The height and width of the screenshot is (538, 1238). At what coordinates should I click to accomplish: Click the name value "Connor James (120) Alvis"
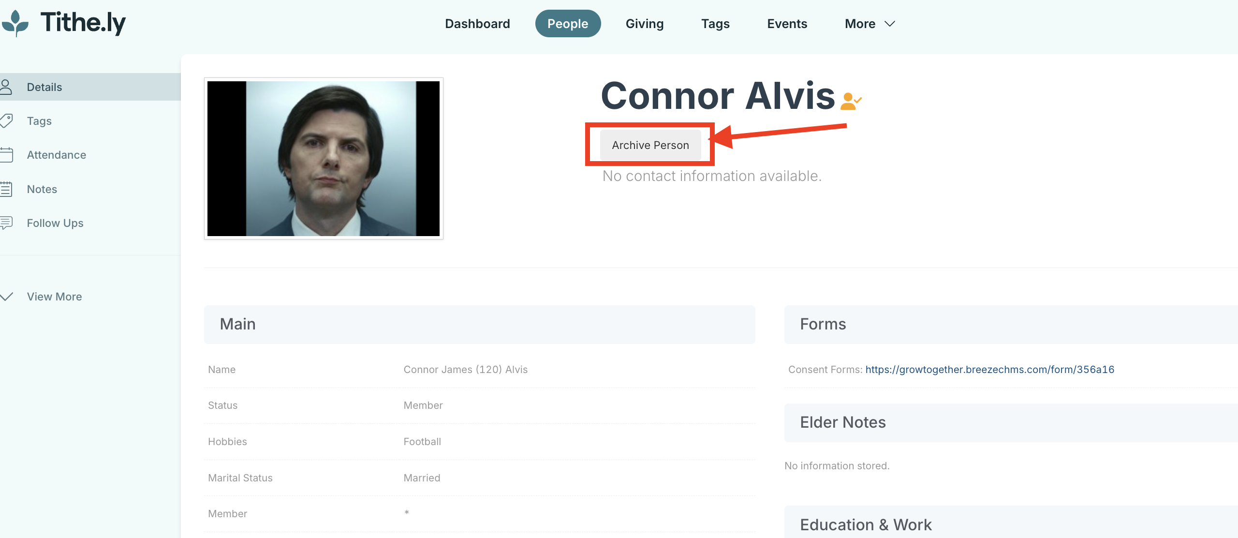tap(465, 370)
